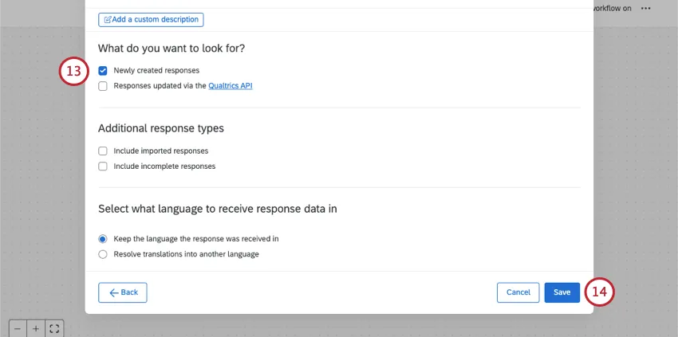The width and height of the screenshot is (678, 337).
Task: Enable Responses updated via the API checkbox
Action: [x=103, y=86]
